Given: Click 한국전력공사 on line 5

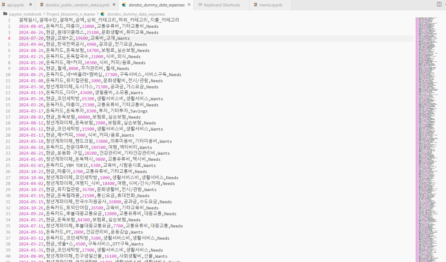Looking at the screenshot, I should coord(71,44).
